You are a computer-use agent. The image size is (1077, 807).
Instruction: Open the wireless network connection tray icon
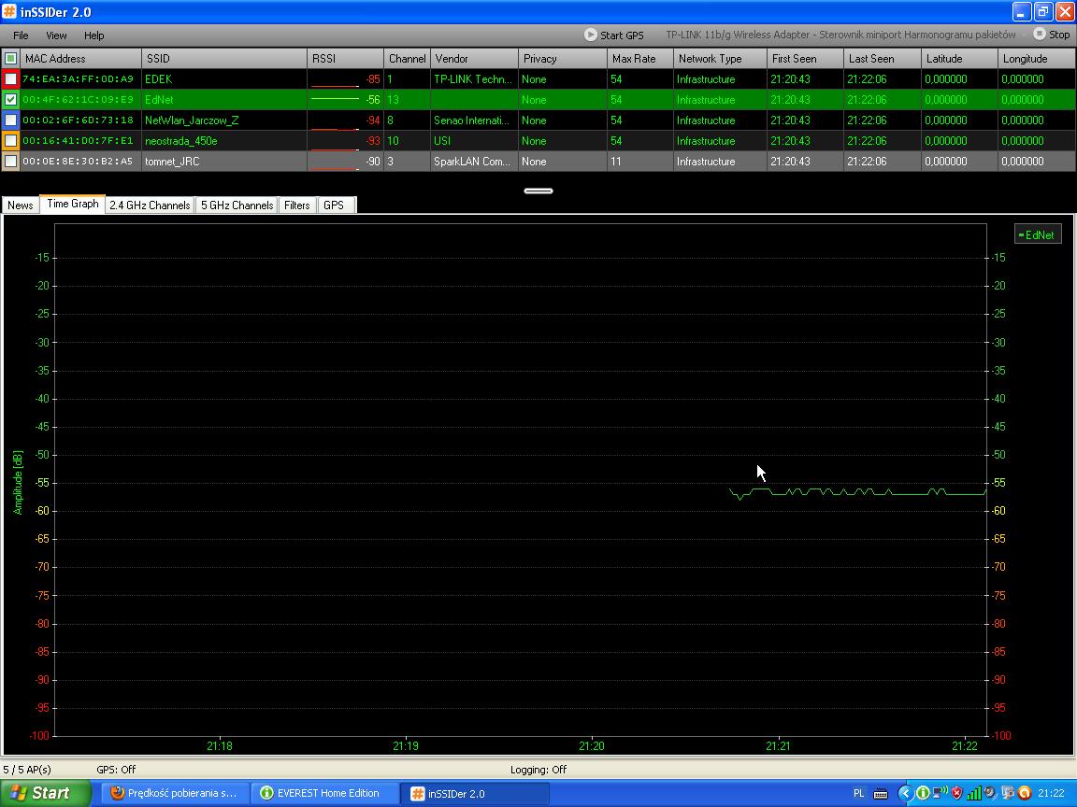click(x=940, y=793)
